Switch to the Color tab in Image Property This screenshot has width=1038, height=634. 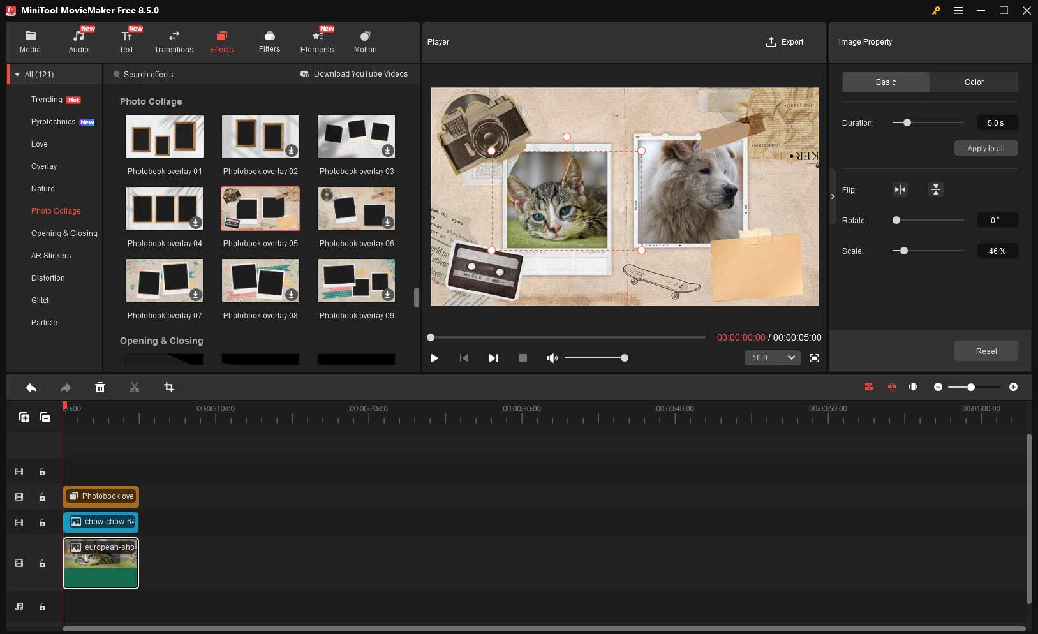(974, 82)
